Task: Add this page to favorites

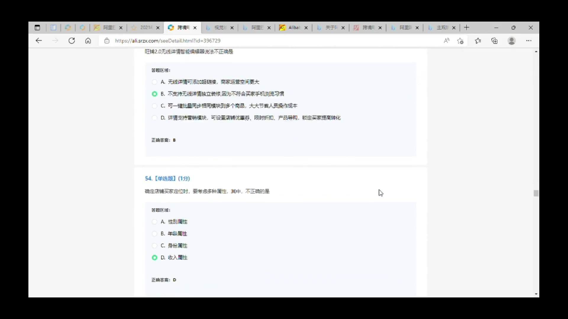Action: pyautogui.click(x=460, y=41)
